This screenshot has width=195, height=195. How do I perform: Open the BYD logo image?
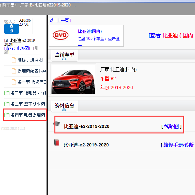pyautogui.click(x=61, y=35)
